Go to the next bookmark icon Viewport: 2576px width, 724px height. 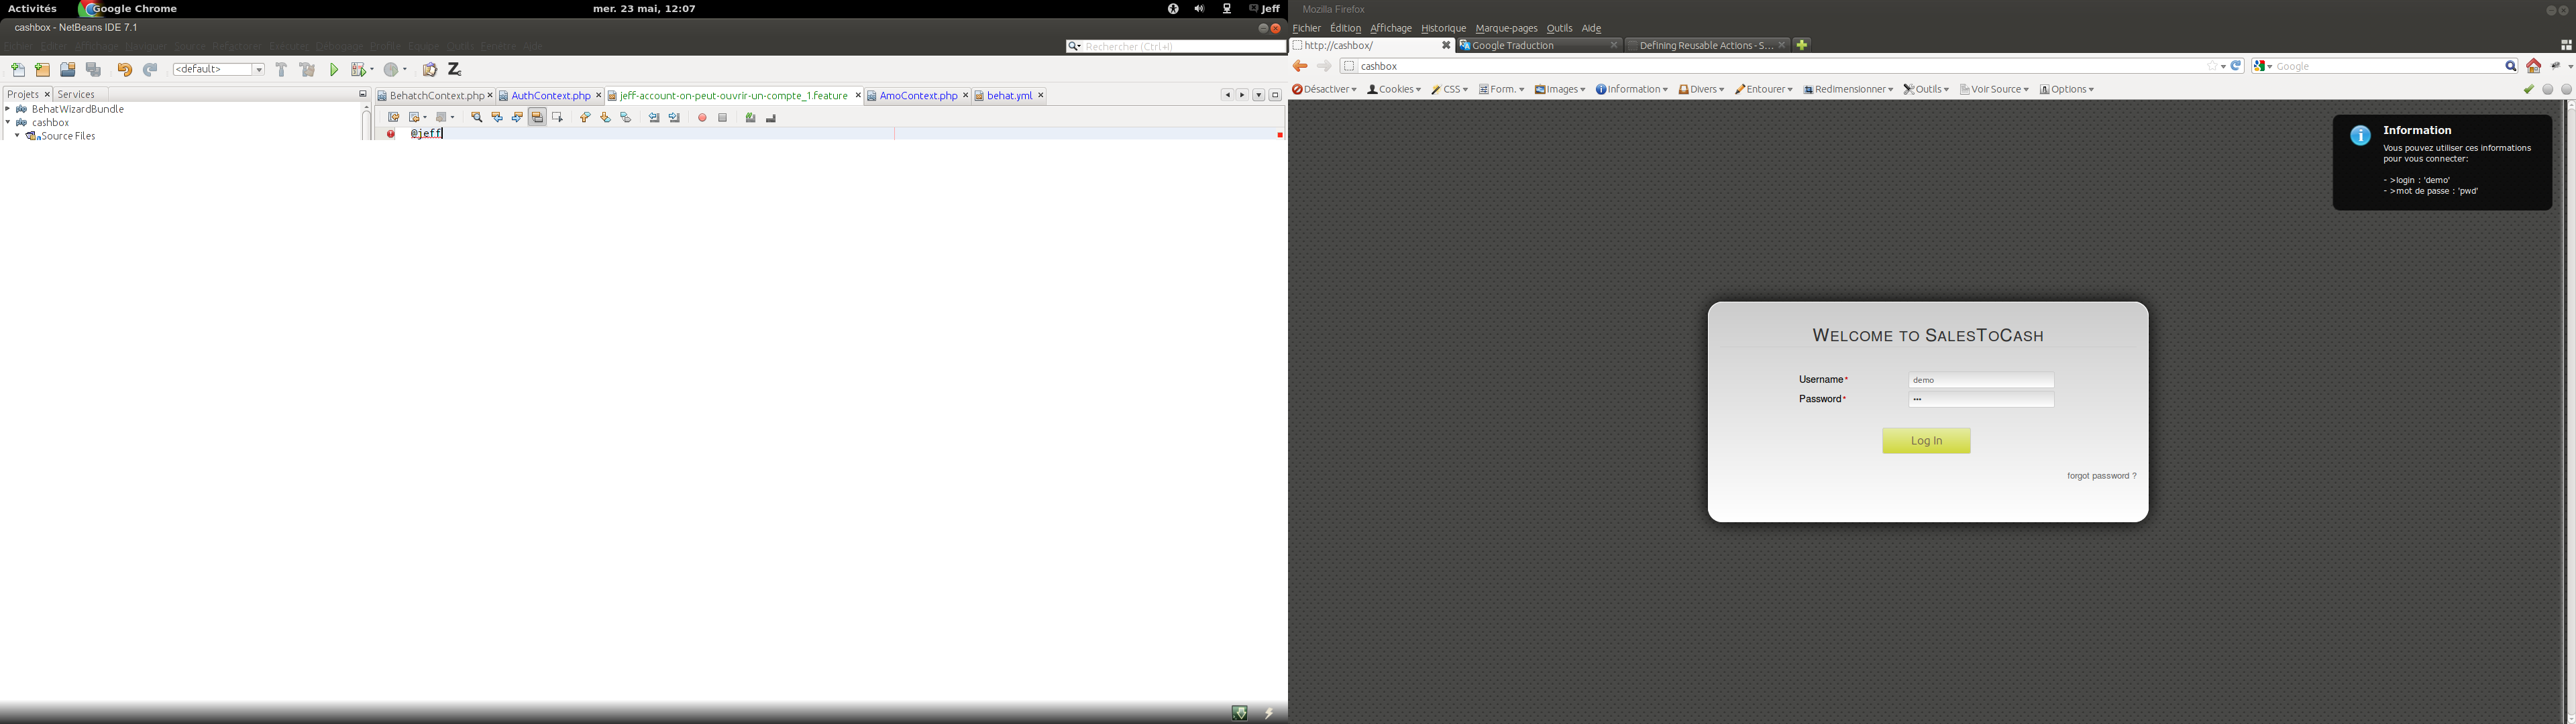[x=606, y=118]
